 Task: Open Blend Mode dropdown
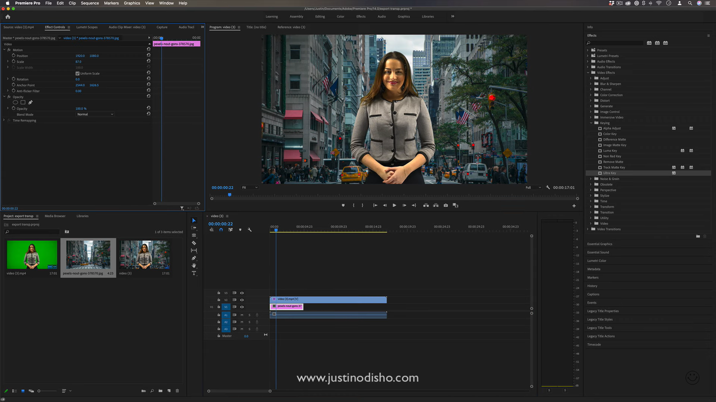(x=95, y=114)
